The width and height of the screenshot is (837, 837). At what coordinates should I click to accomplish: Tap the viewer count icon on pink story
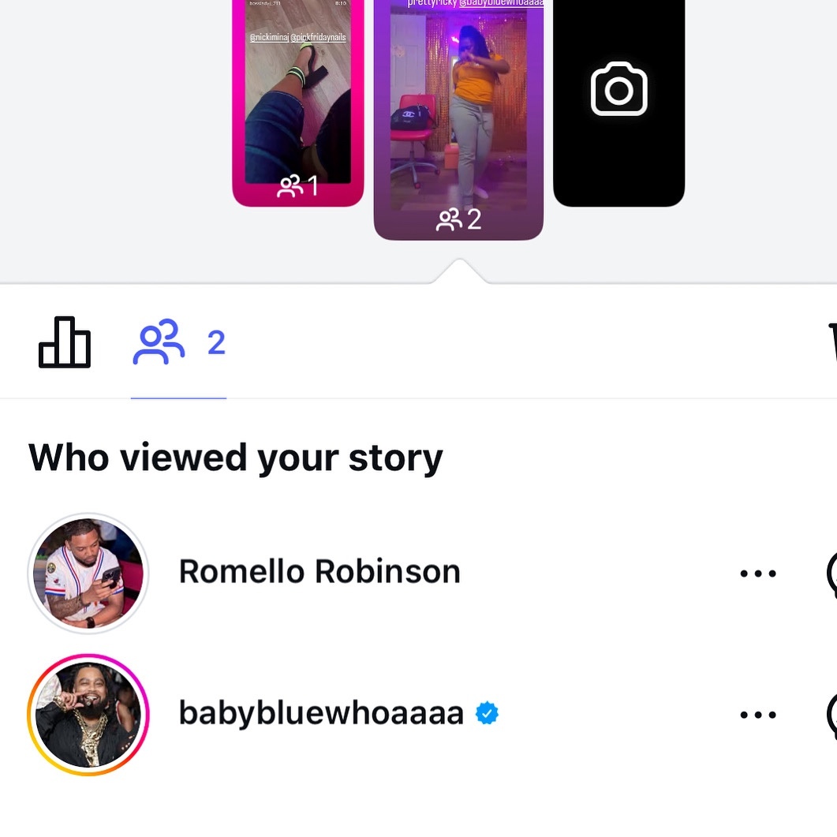[290, 187]
